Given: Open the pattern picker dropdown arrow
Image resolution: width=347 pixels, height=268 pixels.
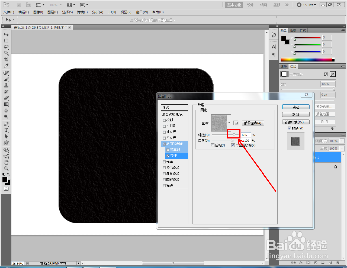Looking at the screenshot, I should pyautogui.click(x=229, y=123).
